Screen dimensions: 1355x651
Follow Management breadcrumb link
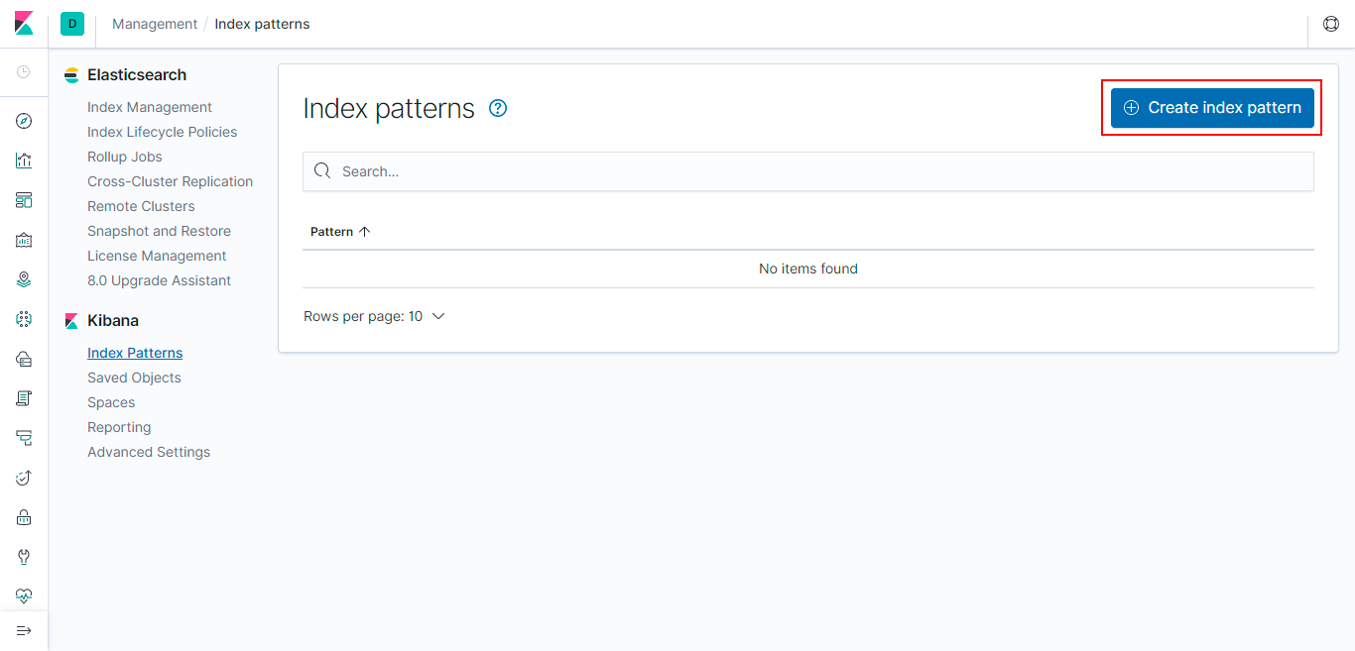pyautogui.click(x=155, y=24)
